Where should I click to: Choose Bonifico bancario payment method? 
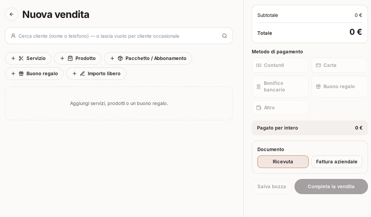[280, 87]
